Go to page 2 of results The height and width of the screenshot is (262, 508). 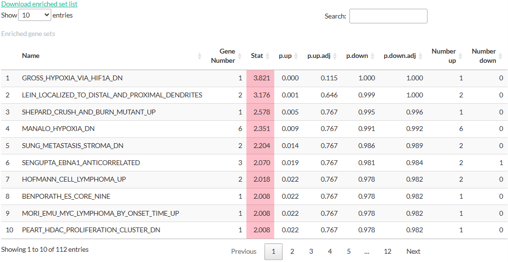[x=292, y=251]
